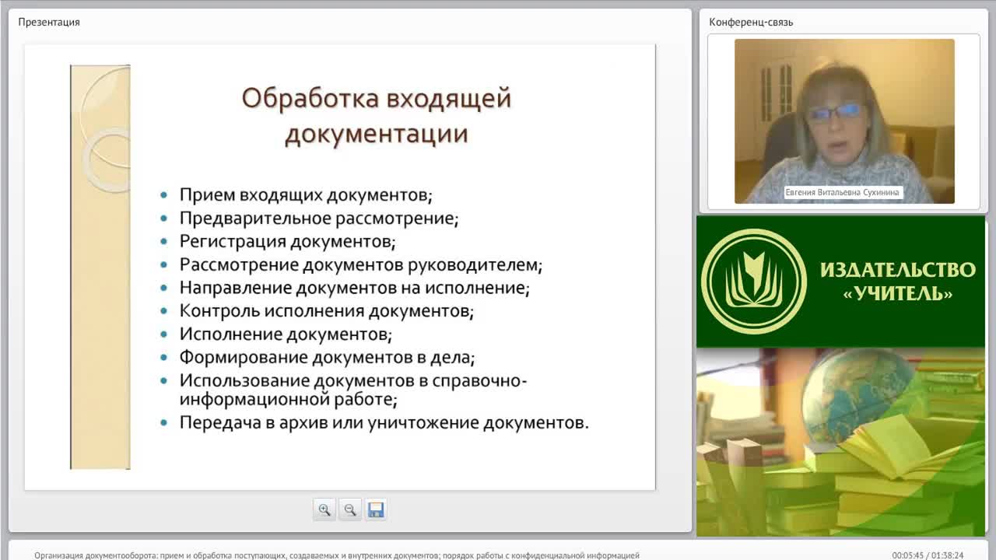The image size is (996, 560).
Task: Select bullet Регистрация документов
Action: (288, 241)
